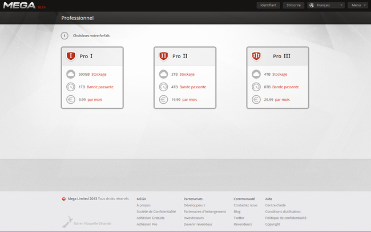
Task: Click the New Zealand map icon
Action: tap(67, 222)
